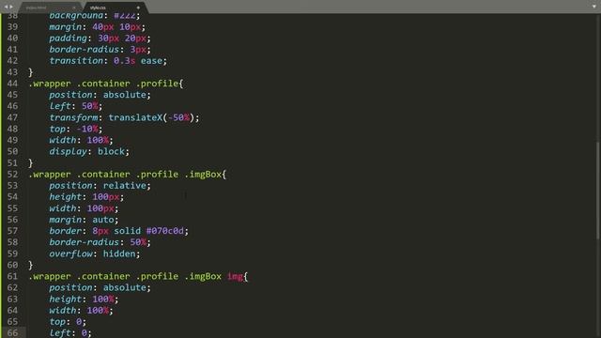Click '.wrapper .container .profile{' selector
Image resolution: width=601 pixels, height=338 pixels.
pos(106,84)
